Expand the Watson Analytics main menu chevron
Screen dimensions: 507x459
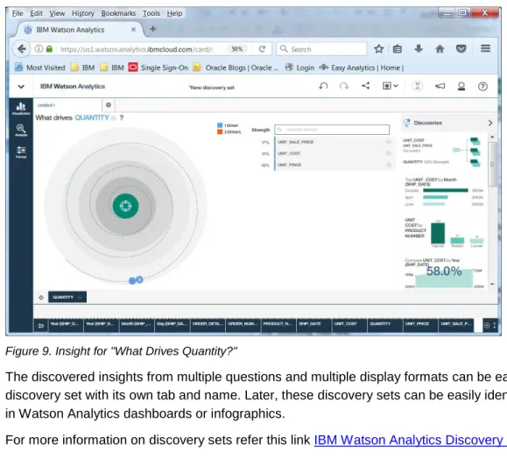click(x=21, y=87)
